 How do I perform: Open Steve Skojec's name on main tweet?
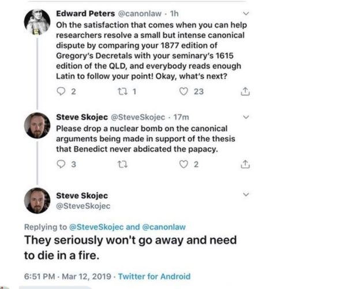point(82,195)
